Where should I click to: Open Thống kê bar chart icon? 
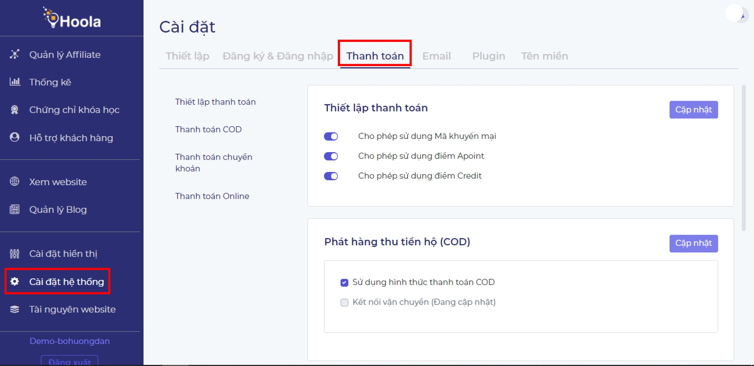[x=15, y=82]
